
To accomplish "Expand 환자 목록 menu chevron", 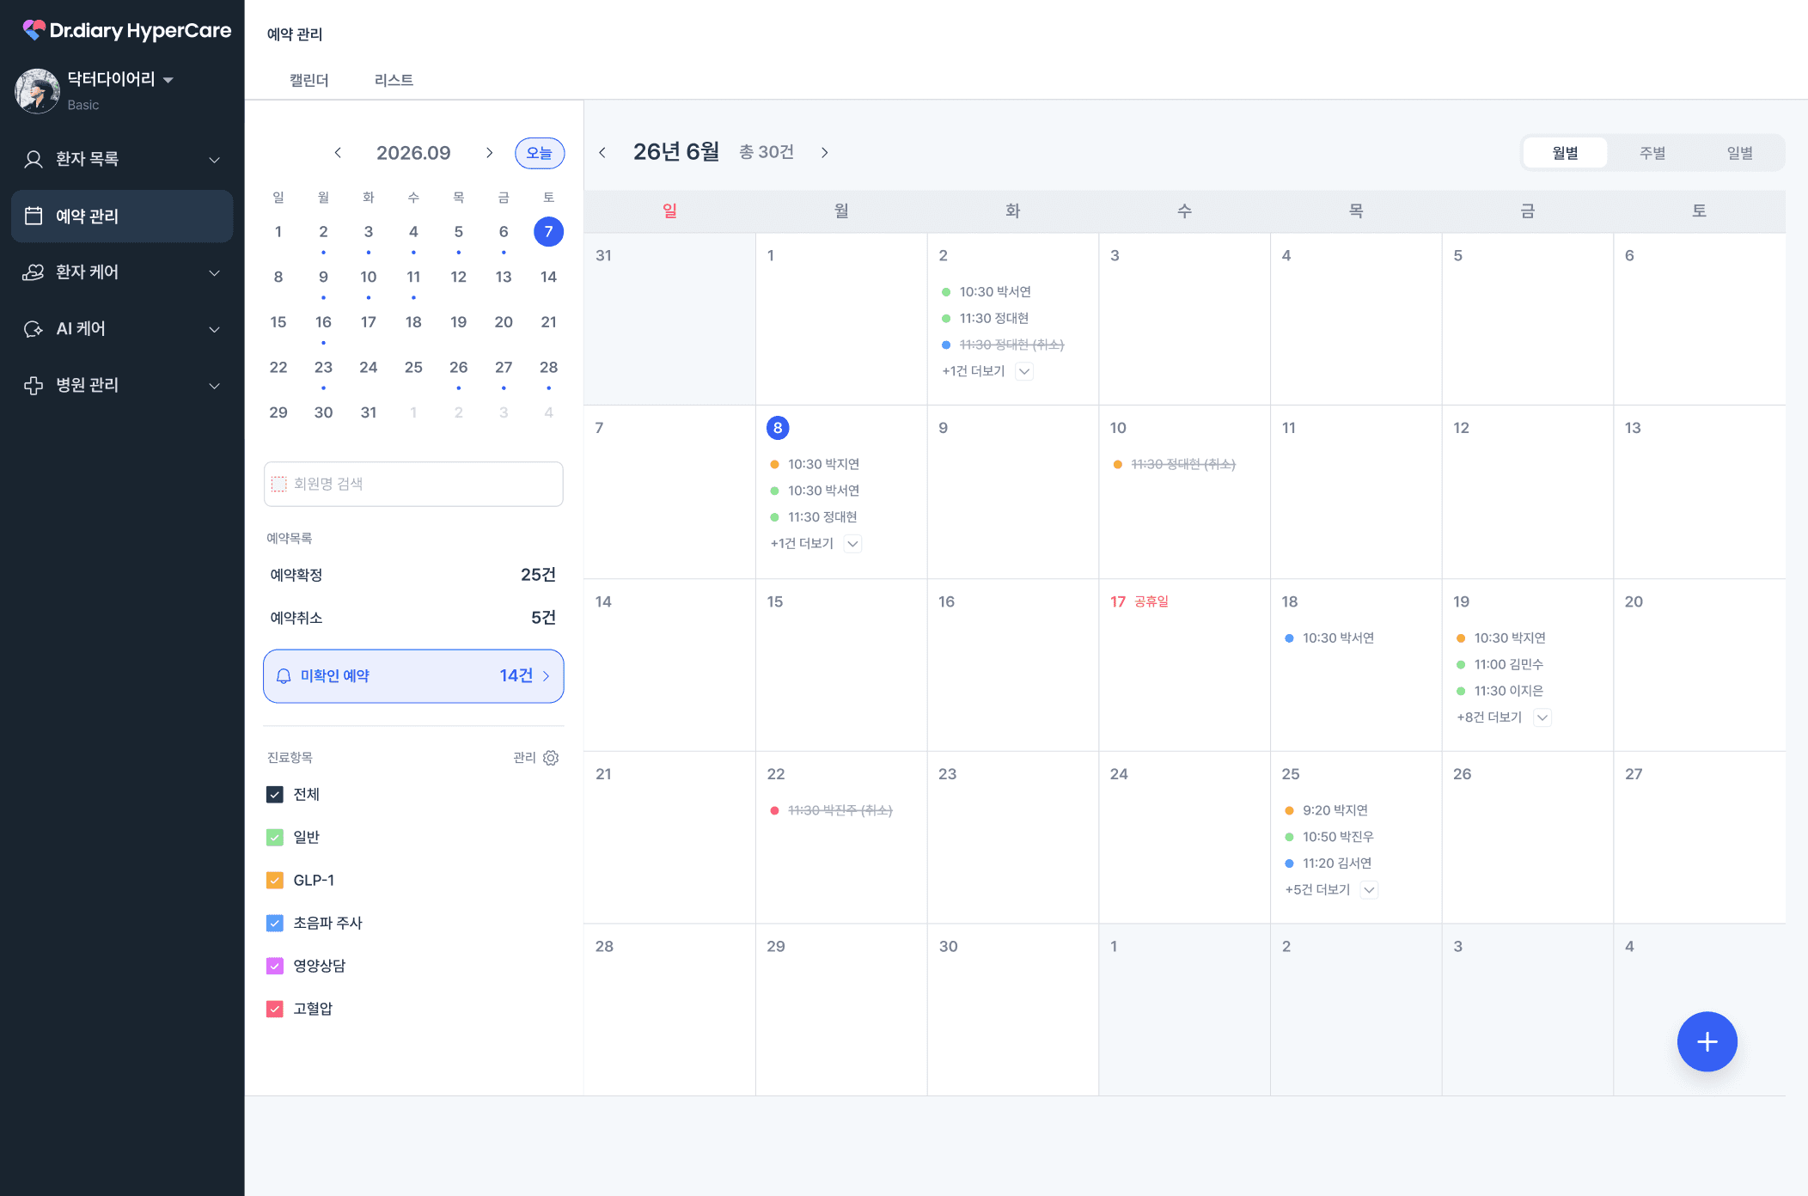I will (215, 160).
